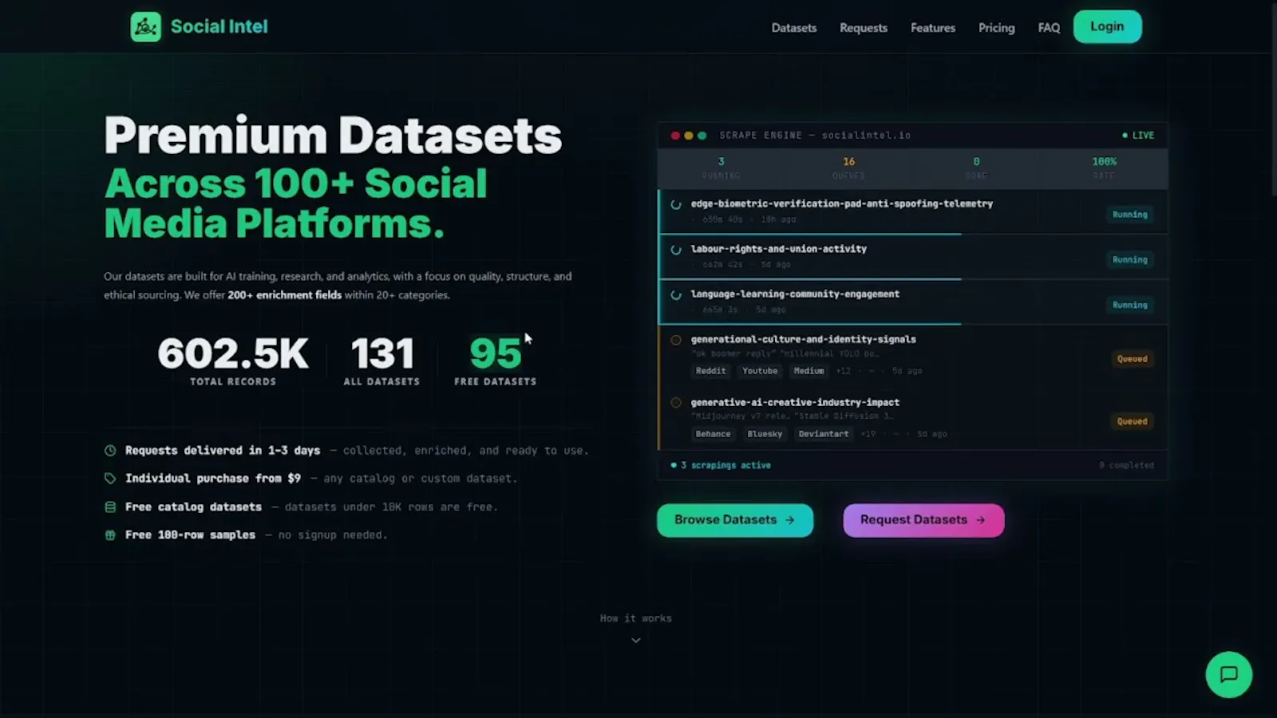Click the labour-rights-and-union-activity job name
Viewport: 1277px width, 718px height.
click(779, 249)
